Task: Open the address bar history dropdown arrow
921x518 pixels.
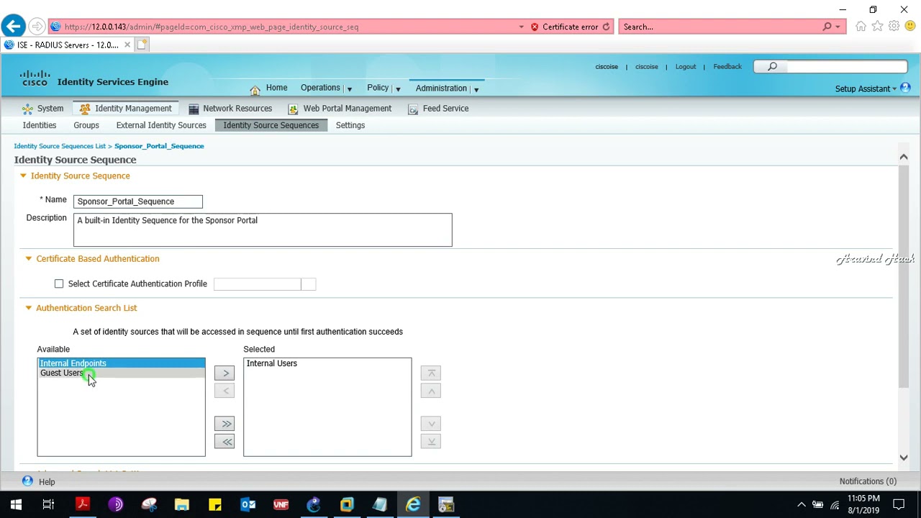Action: (x=521, y=27)
